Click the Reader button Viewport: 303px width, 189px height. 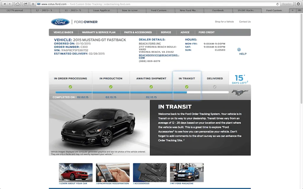coord(287,4)
